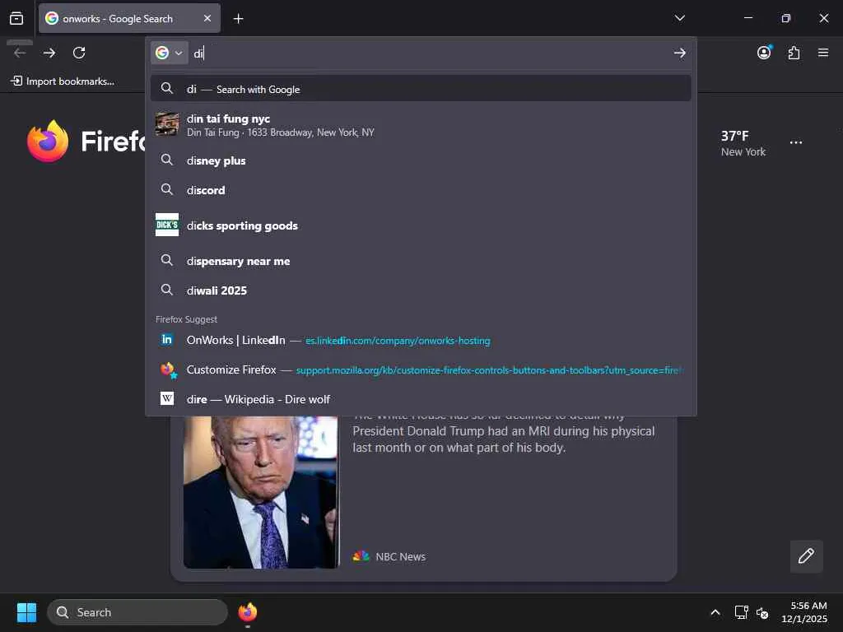Select 'dispensary near me' suggestion
Viewport: 843px width, 632px height.
click(421, 261)
